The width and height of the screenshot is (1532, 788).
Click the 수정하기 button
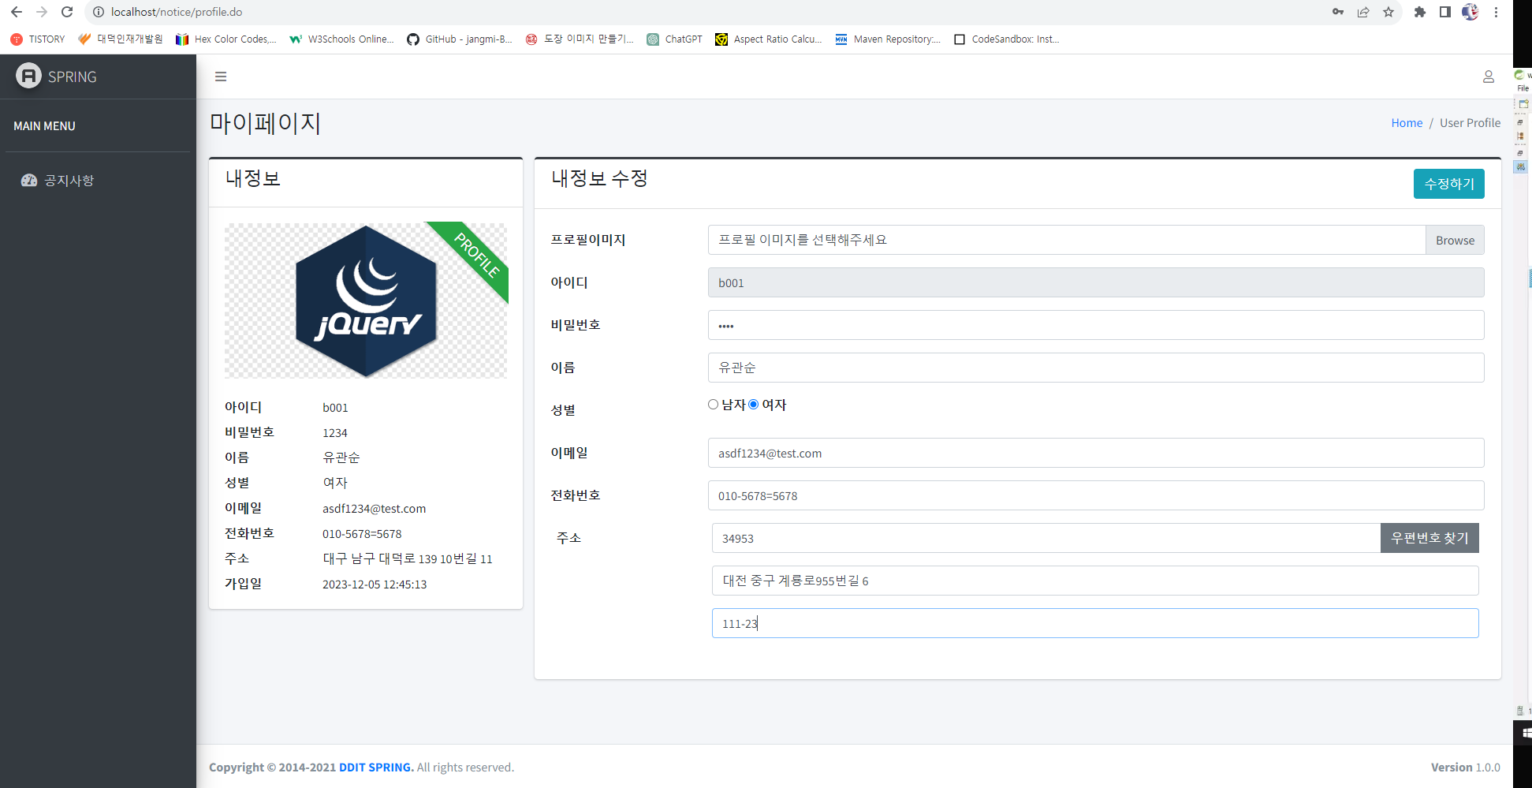click(1449, 184)
